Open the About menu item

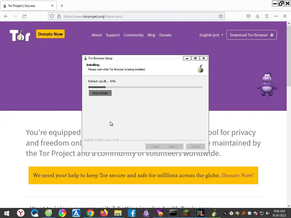(x=96, y=35)
